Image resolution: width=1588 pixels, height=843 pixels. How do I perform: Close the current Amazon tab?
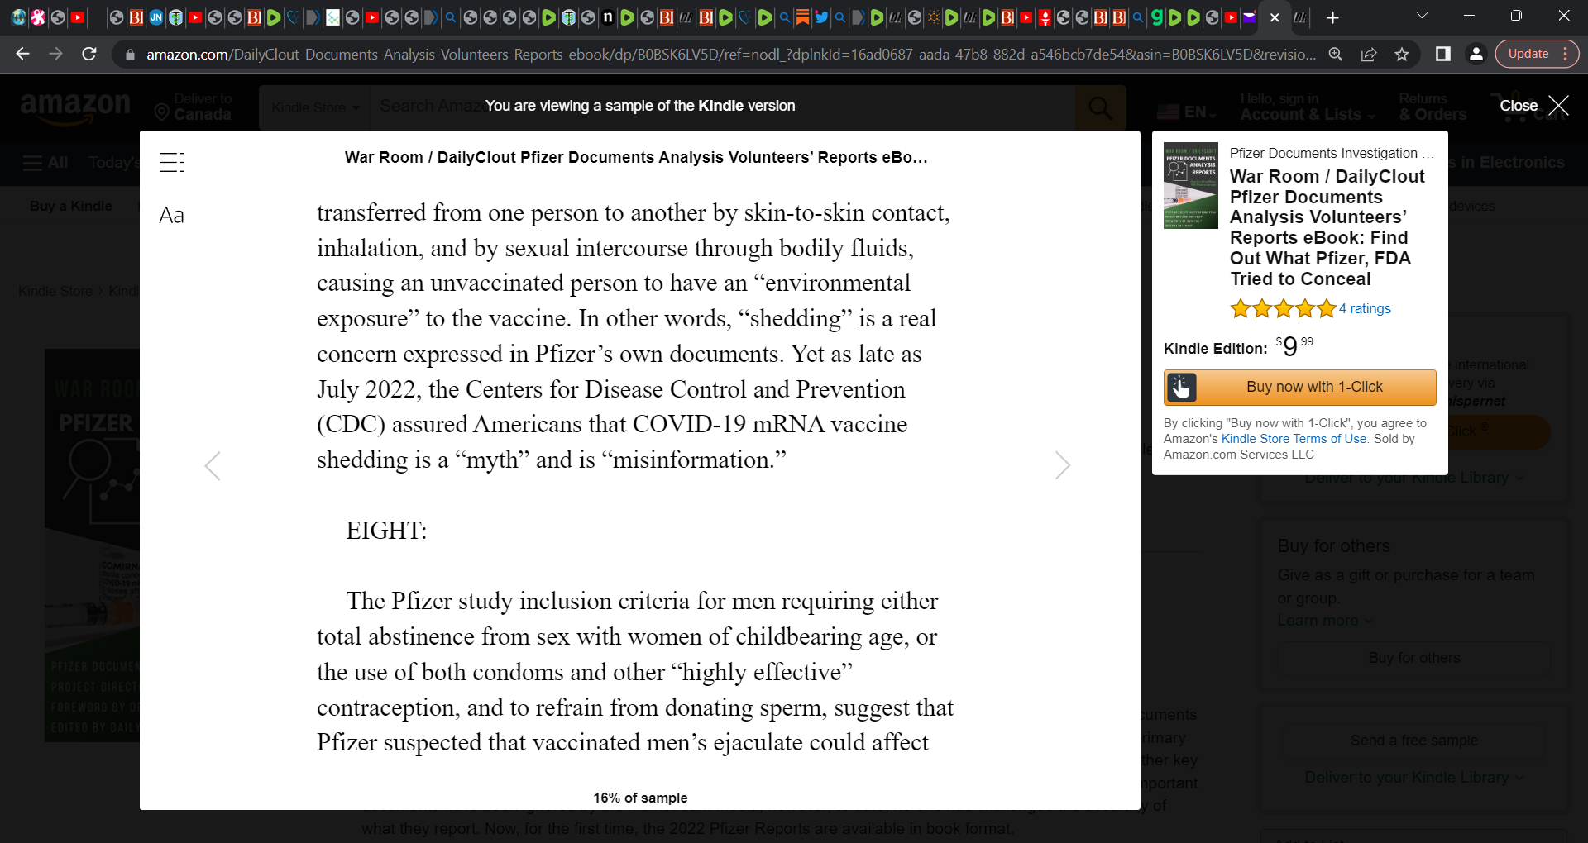(1275, 17)
